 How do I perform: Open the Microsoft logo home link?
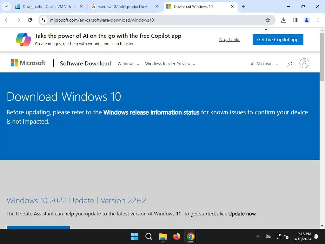point(28,63)
